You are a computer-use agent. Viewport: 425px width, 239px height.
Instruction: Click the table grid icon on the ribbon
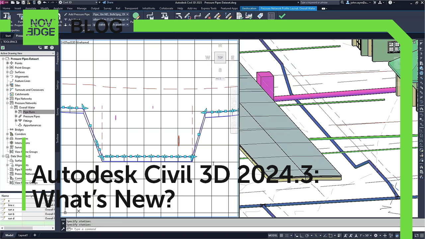[x=271, y=16]
